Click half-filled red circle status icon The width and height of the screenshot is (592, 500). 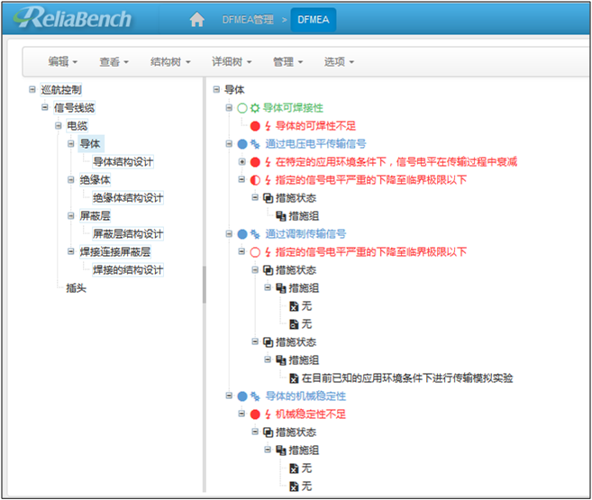click(255, 180)
